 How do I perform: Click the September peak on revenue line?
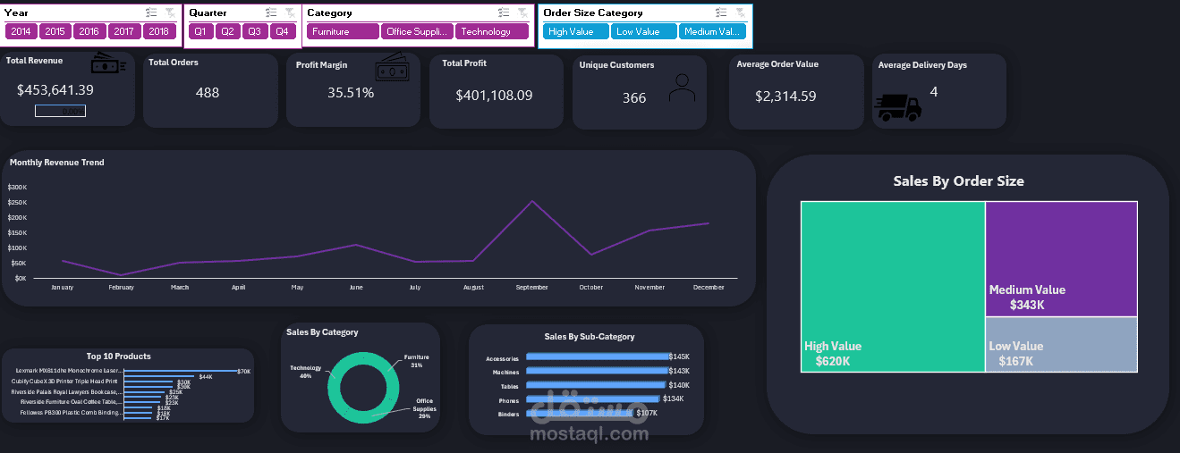coord(532,202)
